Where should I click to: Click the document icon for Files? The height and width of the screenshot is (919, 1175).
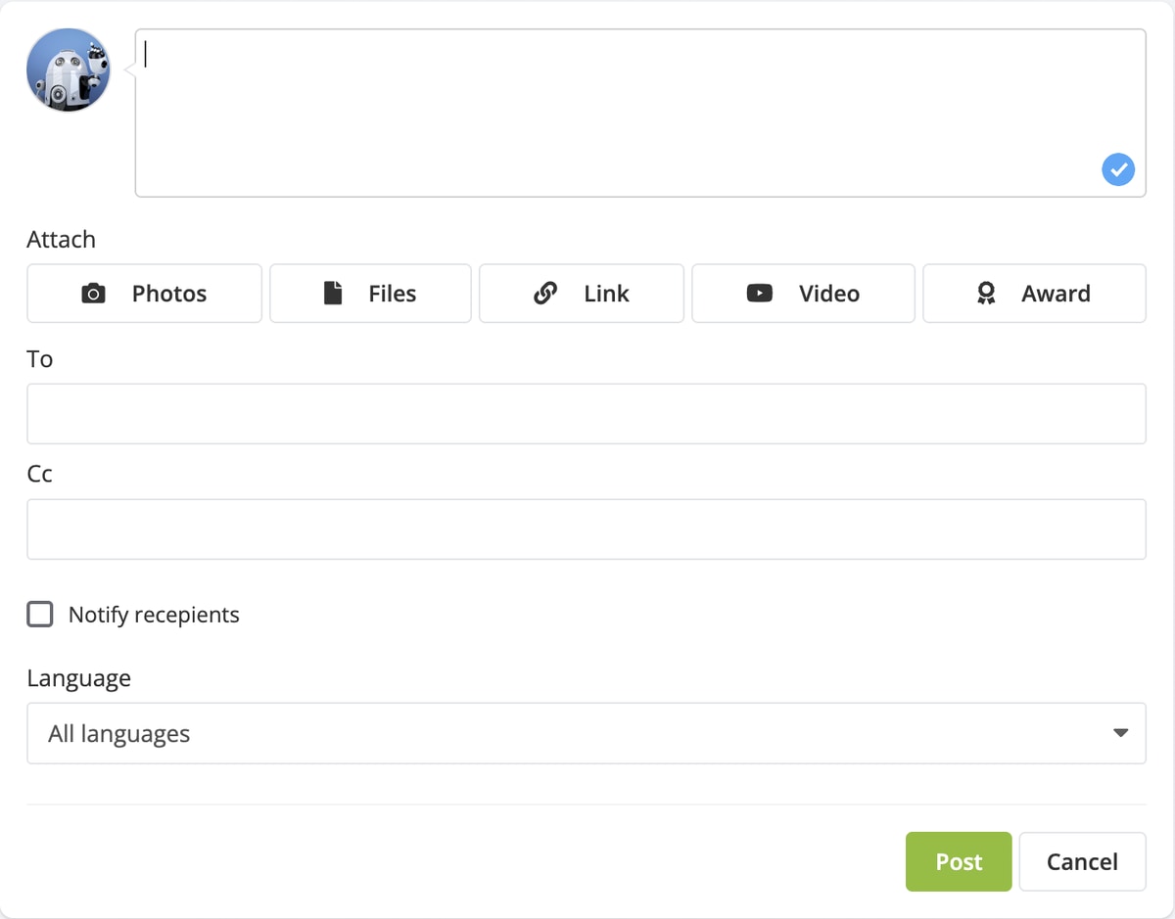333,294
